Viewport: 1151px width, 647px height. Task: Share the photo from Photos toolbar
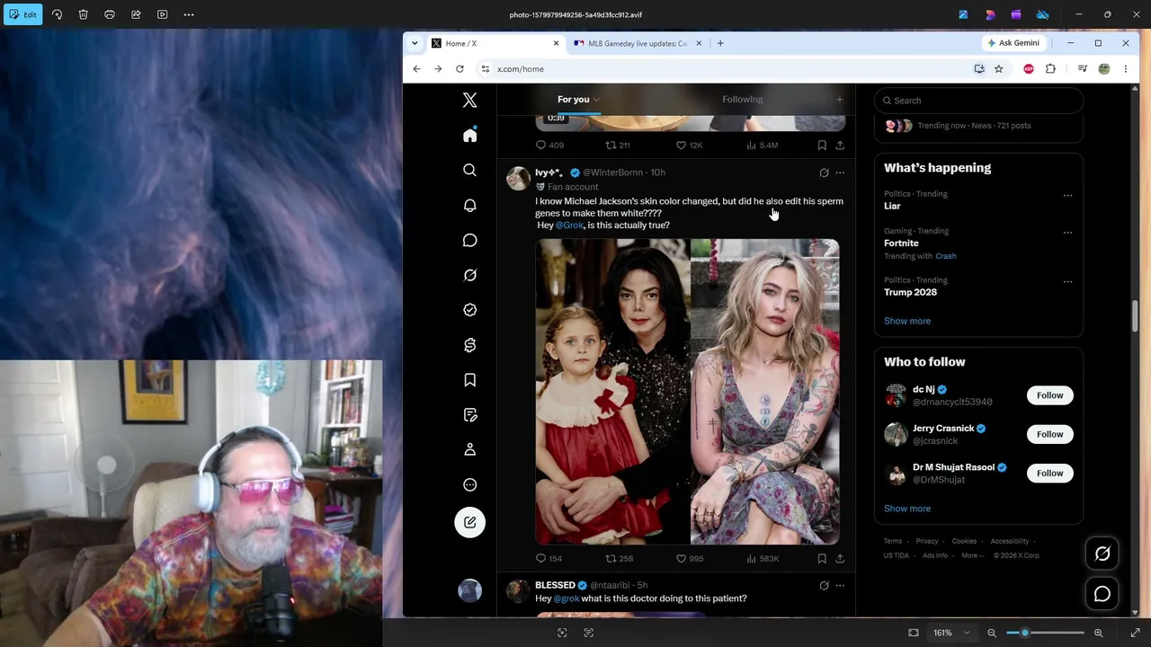[x=136, y=14]
